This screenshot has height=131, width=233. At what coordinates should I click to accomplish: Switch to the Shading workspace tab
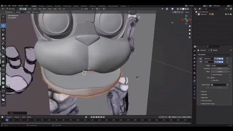point(76,6)
